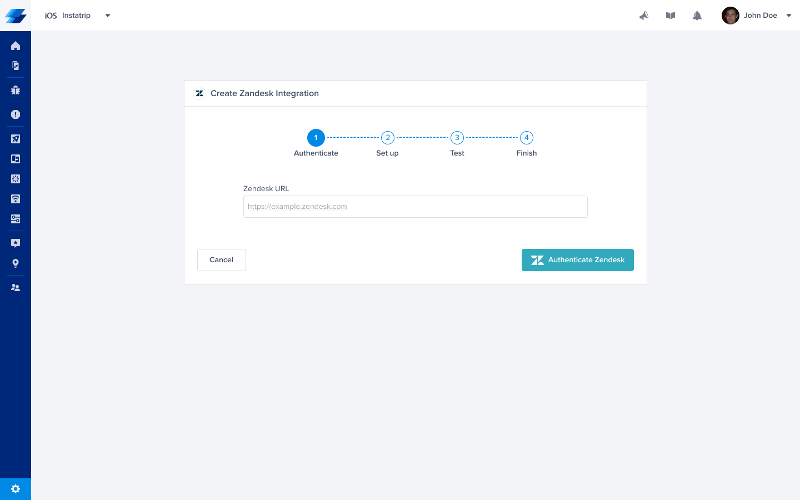Open the sidebar document-with-arrow icon
The image size is (800, 500).
point(16,66)
